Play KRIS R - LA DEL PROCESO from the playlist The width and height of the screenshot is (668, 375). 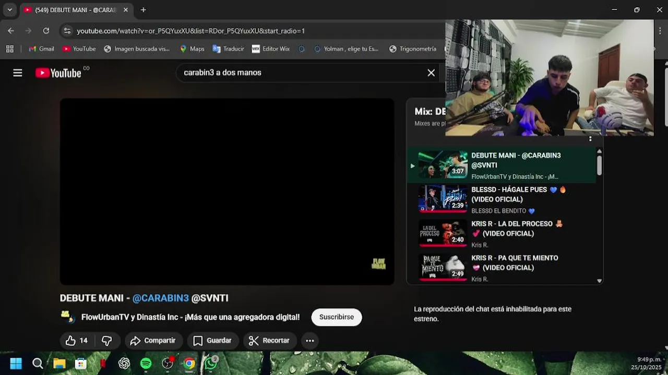[501, 234]
